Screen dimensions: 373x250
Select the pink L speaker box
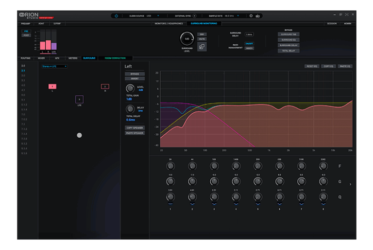[x=52, y=86]
